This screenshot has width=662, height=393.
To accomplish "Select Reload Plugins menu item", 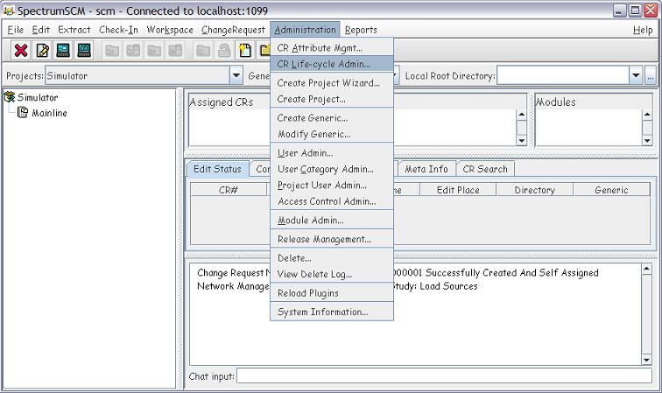I will 332,293.
